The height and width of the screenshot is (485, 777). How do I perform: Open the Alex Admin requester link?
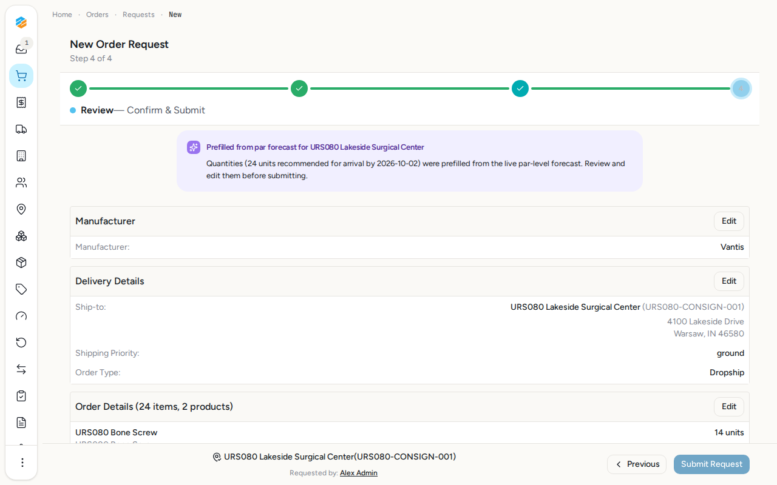click(359, 473)
